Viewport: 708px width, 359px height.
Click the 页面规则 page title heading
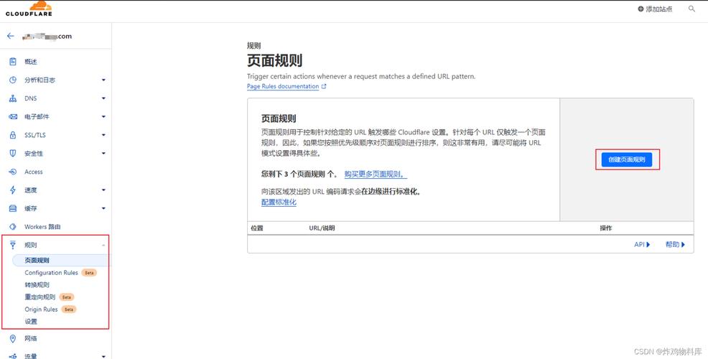coord(274,60)
